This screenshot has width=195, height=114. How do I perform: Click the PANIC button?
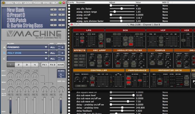(x=38, y=3)
